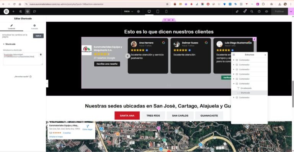294x152 pixels.
Task: Collapse the expanded Contenedor containing Encabezado
Action: click(x=234, y=83)
